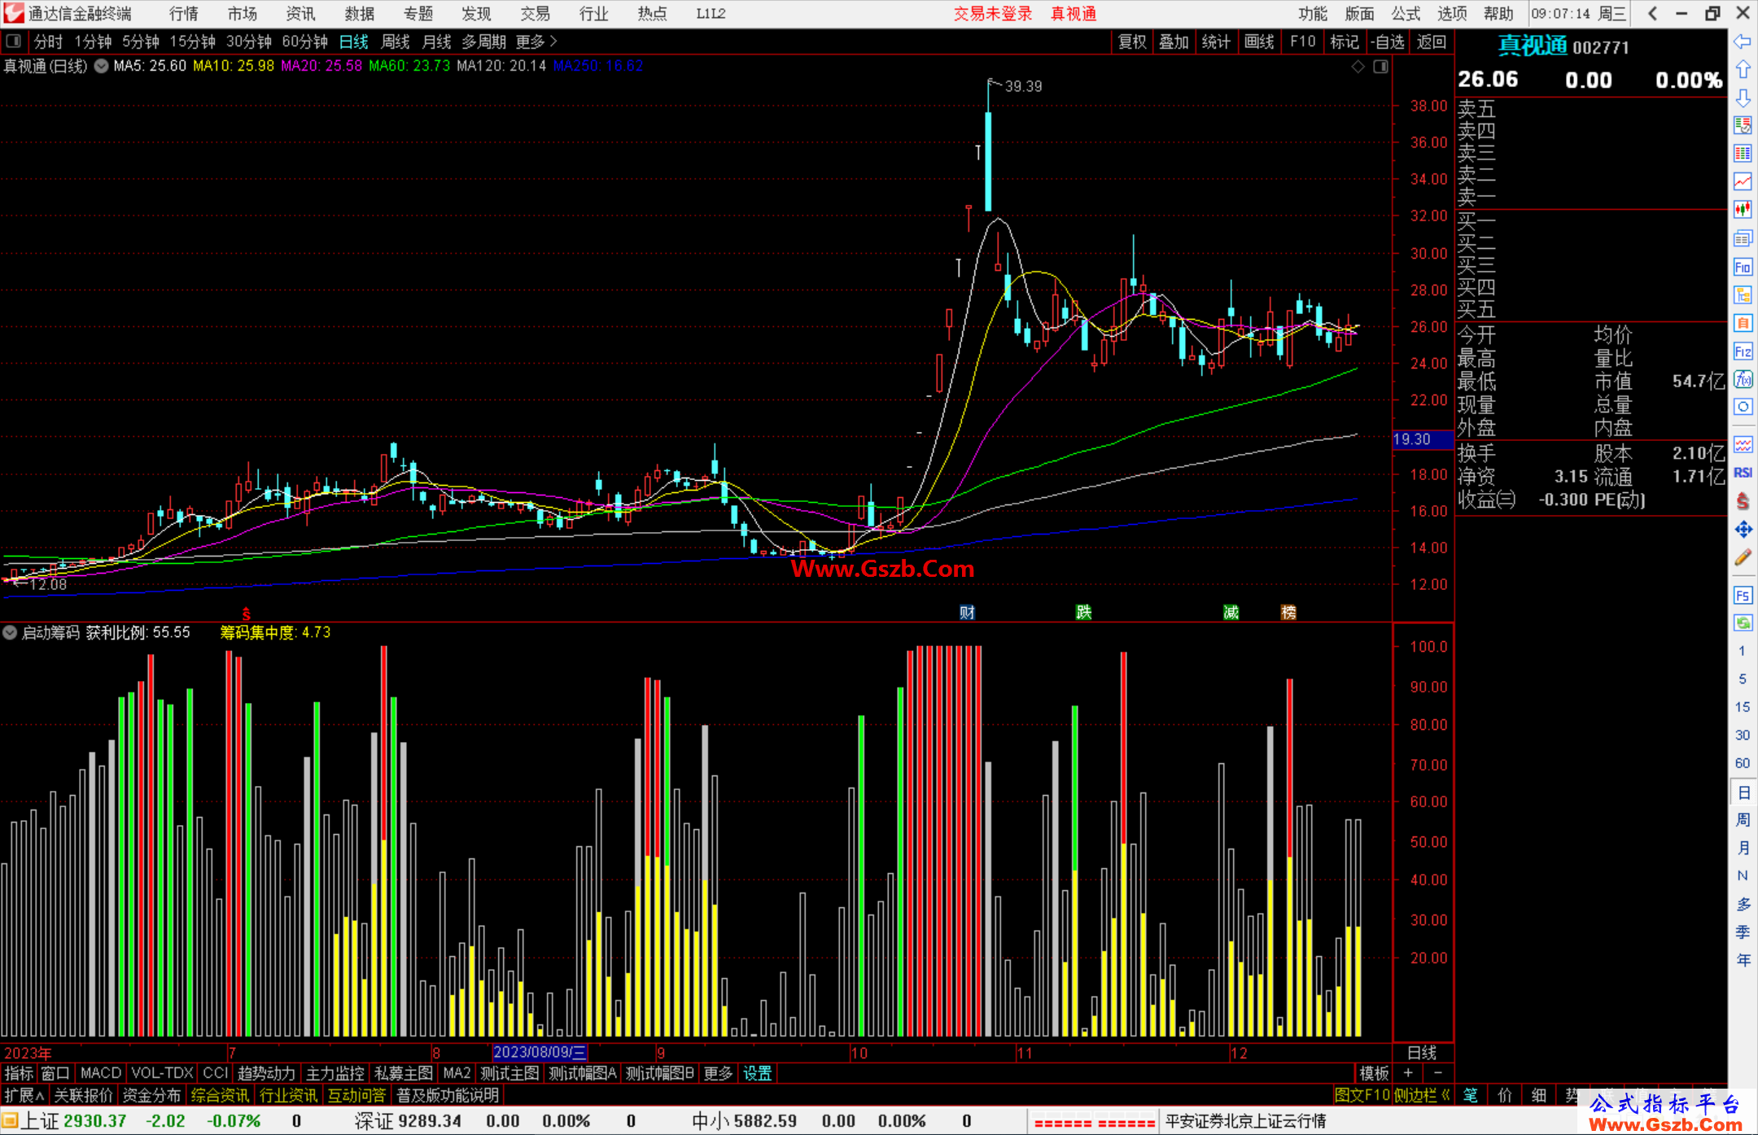
Task: Select the pencil drawing tool icon
Action: 1743,558
